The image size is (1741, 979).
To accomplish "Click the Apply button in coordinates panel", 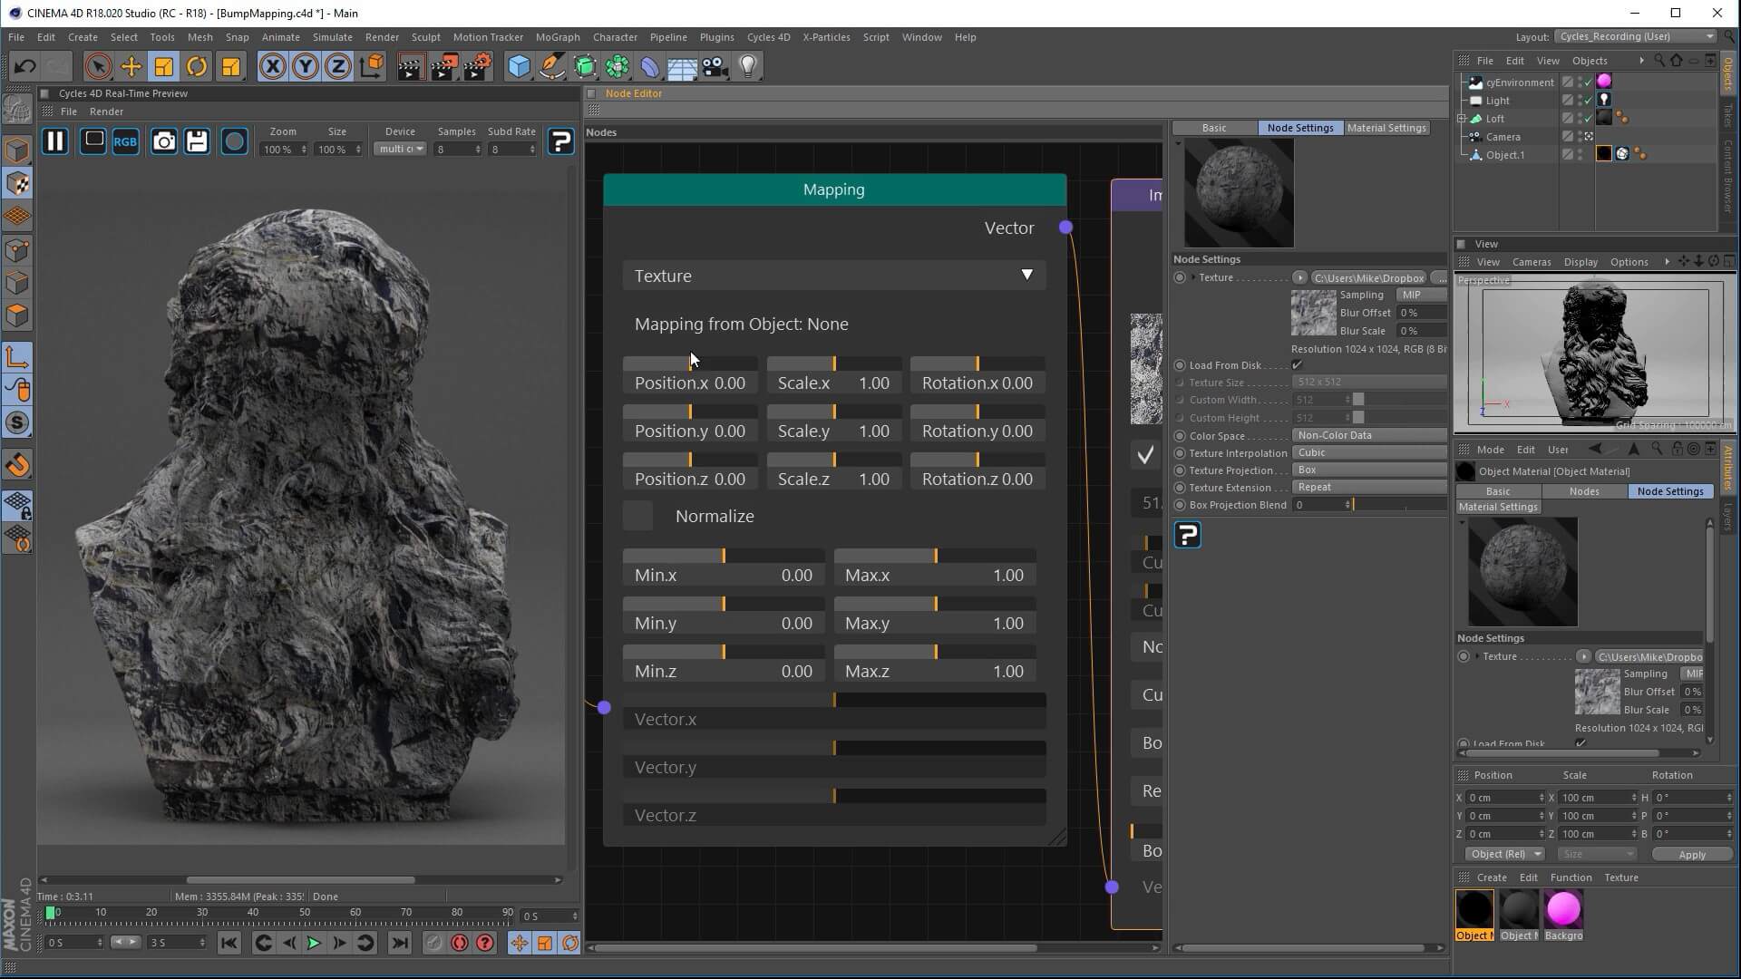I will point(1691,854).
